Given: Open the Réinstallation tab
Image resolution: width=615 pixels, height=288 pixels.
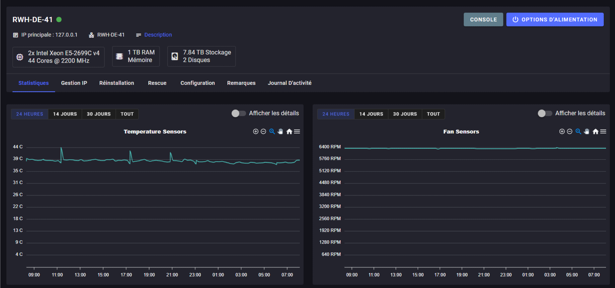Looking at the screenshot, I should pyautogui.click(x=117, y=83).
